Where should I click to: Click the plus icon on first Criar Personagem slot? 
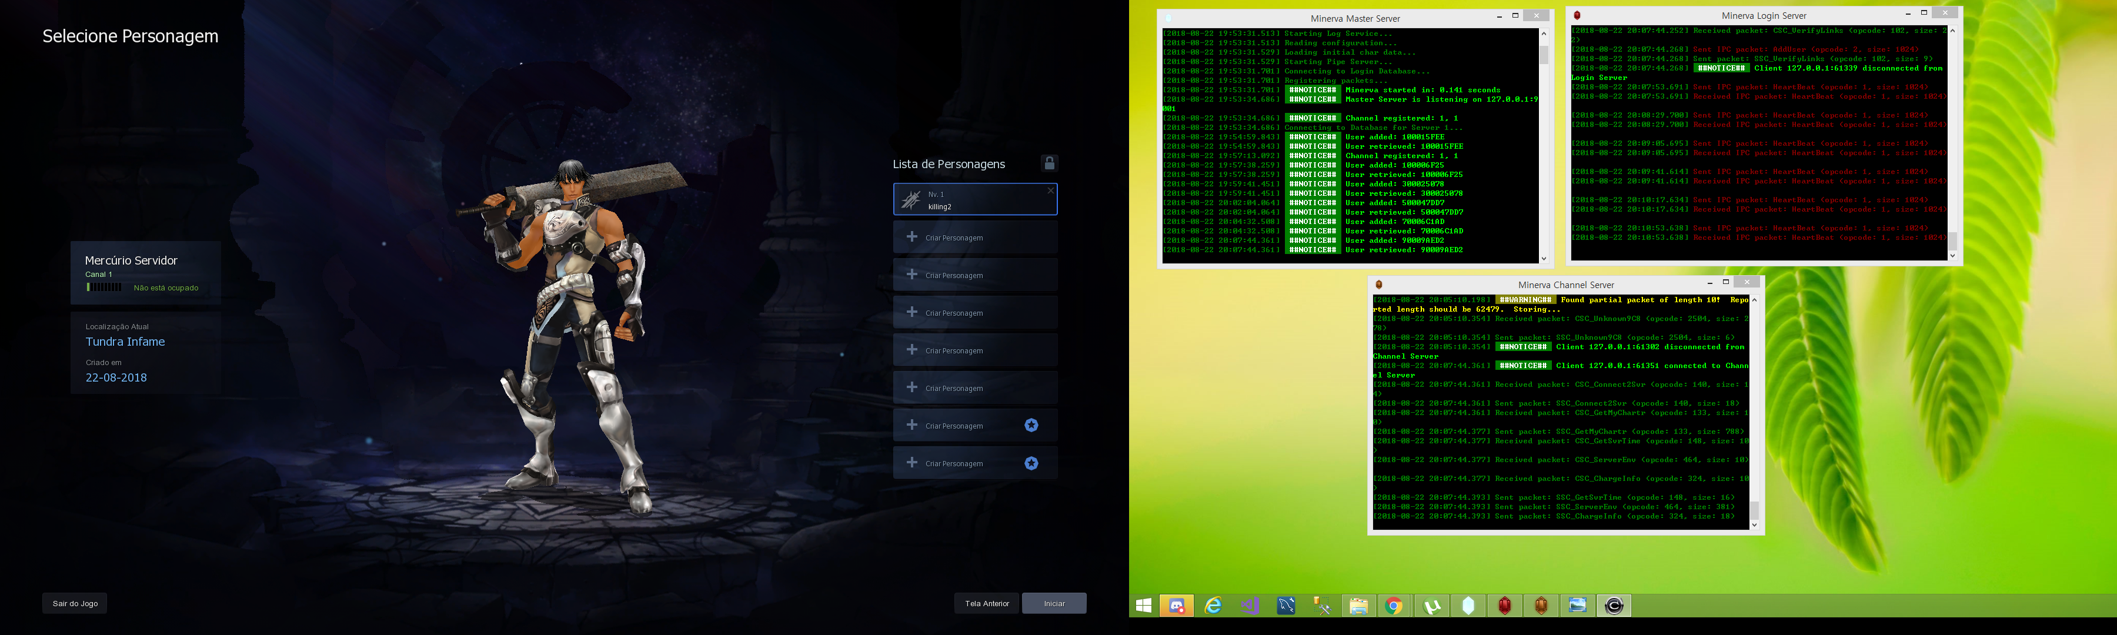(911, 236)
